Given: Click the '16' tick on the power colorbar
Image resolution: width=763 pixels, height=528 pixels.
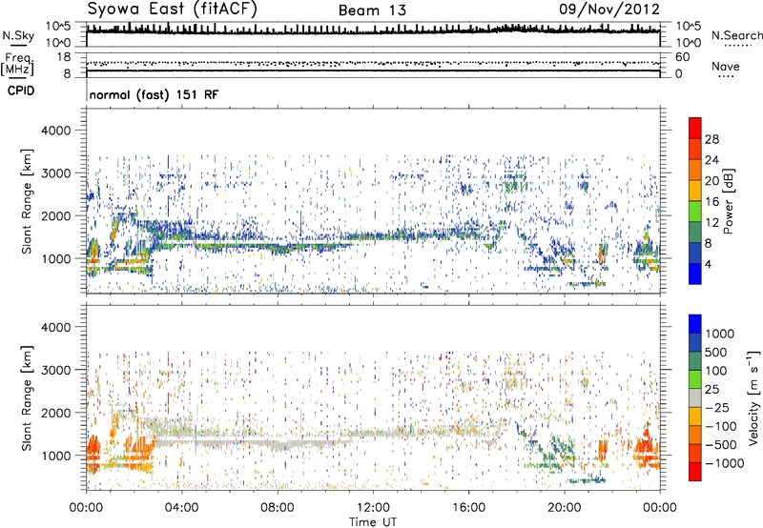Looking at the screenshot, I should coord(711,202).
